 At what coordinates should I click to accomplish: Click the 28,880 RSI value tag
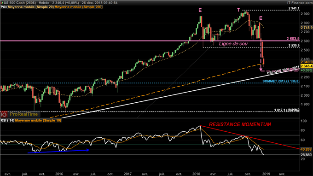tap(306, 155)
